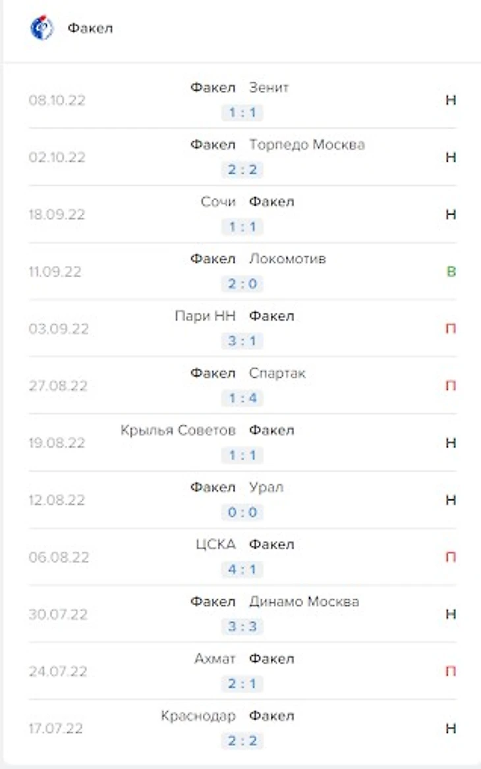Viewport: 481px width, 769px height.
Task: Open the Факел team name header link
Action: click(x=90, y=28)
